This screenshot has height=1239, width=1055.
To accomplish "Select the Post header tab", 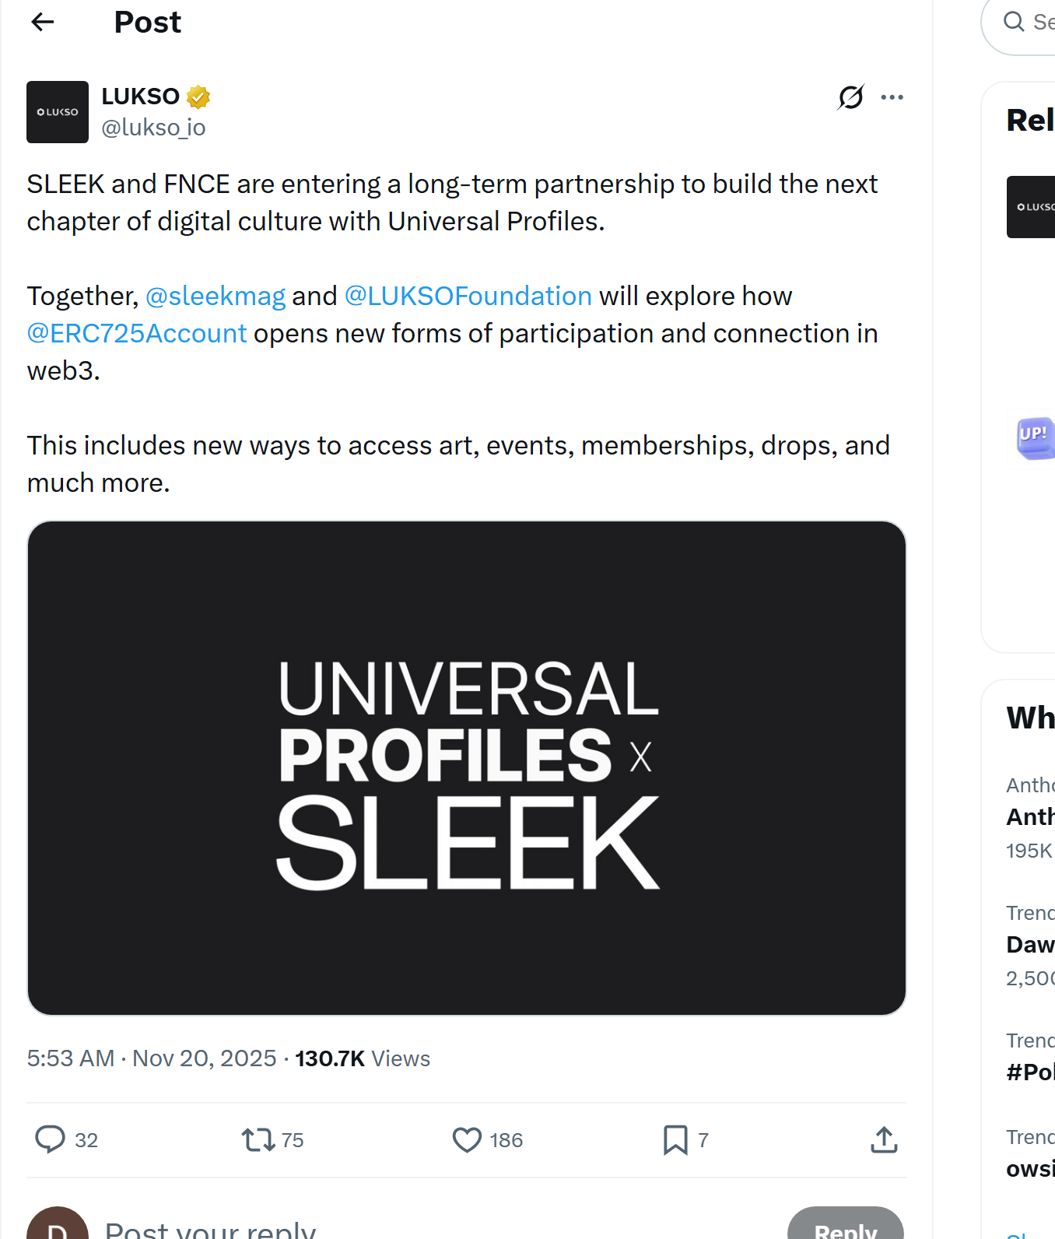I will pyautogui.click(x=147, y=22).
